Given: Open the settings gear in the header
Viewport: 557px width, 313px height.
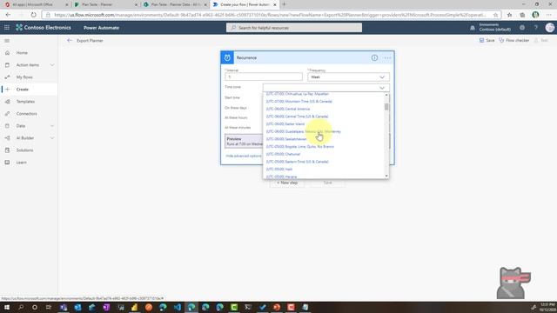Looking at the screenshot, I should 522,27.
